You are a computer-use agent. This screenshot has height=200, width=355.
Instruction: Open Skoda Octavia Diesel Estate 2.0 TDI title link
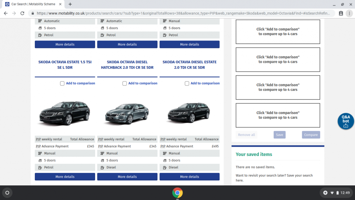[x=190, y=65]
